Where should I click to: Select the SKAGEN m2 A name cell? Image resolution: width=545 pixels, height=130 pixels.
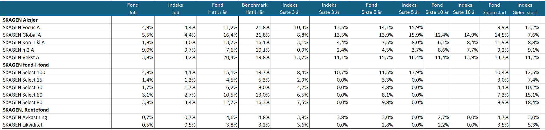[x=18, y=50]
